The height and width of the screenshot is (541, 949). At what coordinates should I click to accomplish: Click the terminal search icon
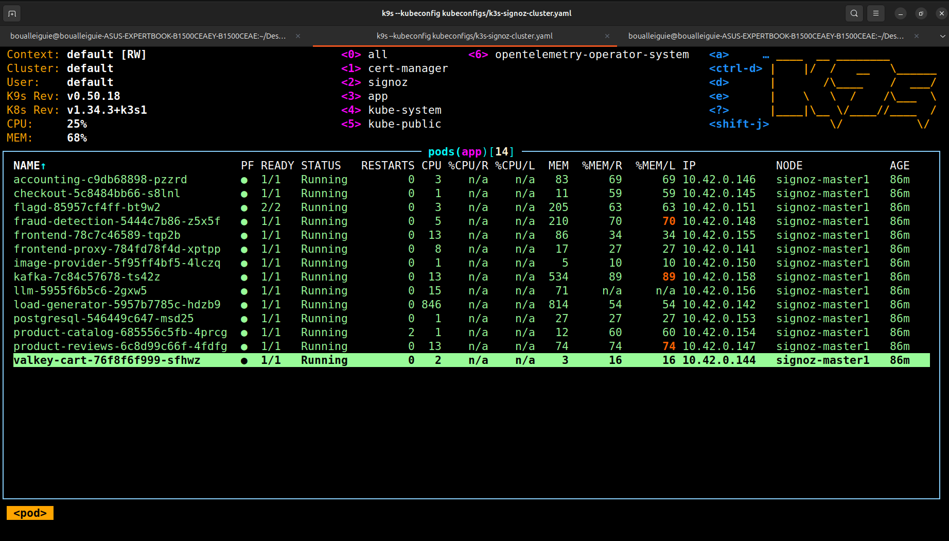point(854,13)
